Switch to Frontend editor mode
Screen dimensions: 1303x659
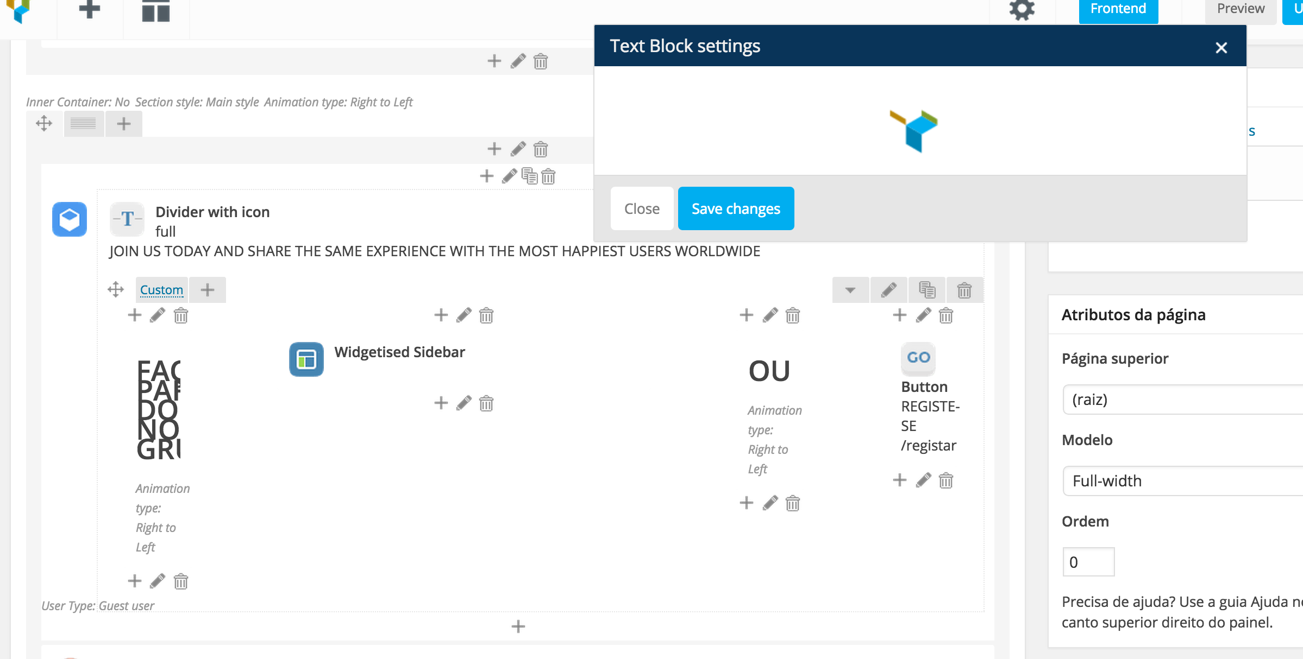pos(1118,10)
